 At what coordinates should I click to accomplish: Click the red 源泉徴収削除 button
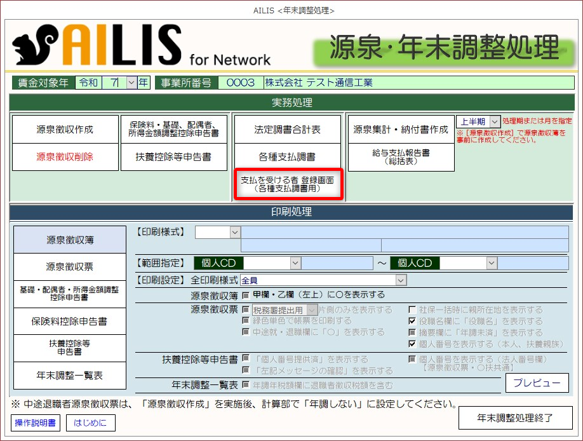pyautogui.click(x=65, y=157)
